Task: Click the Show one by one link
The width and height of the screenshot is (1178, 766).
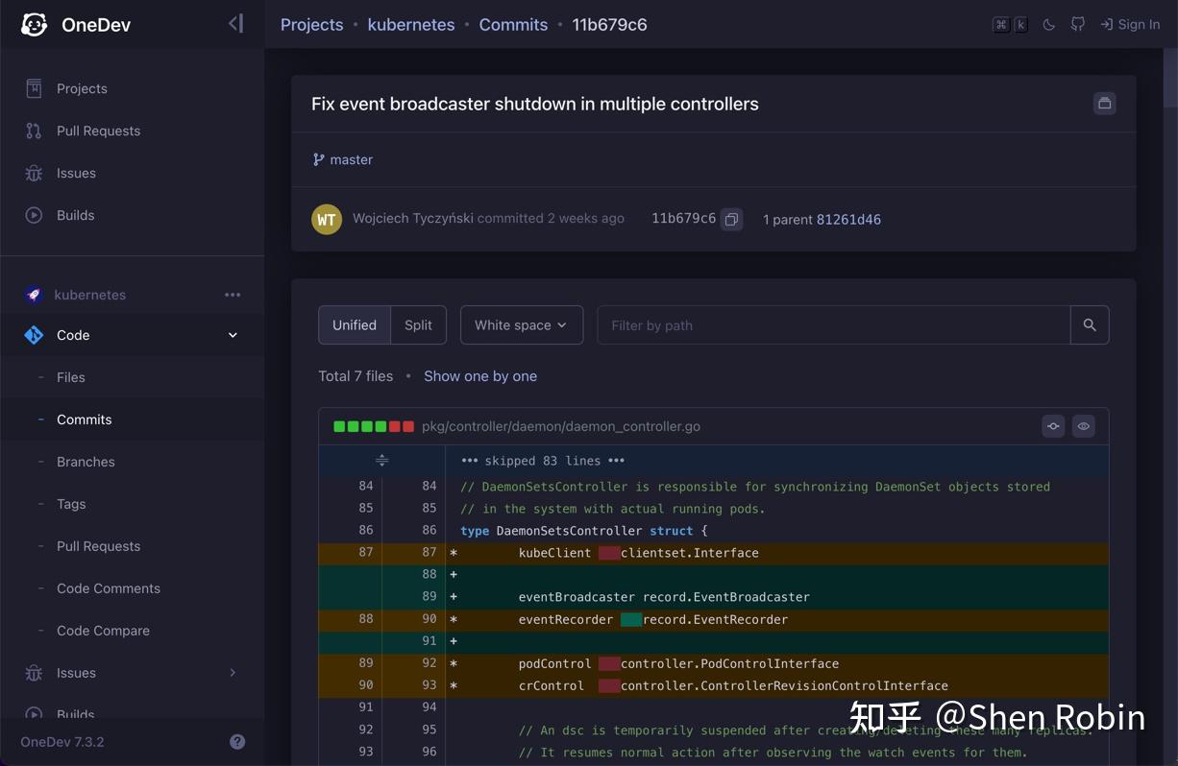Action: (x=479, y=375)
